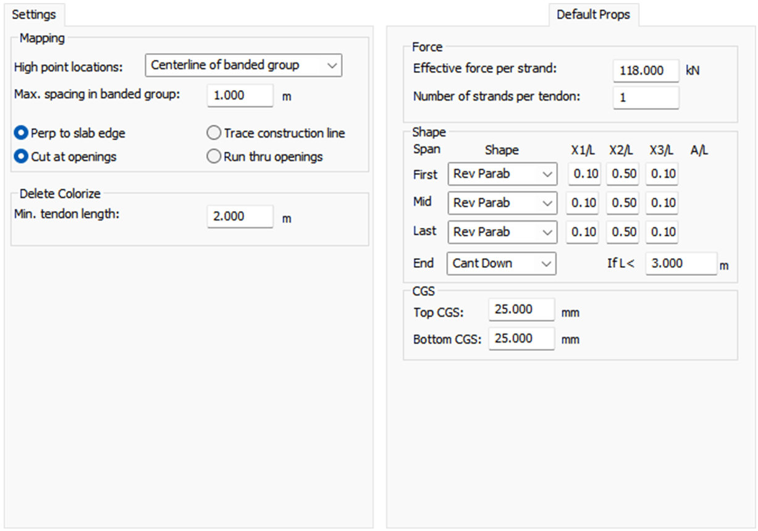This screenshot has width=758, height=531.
Task: Click Max. spacing in banded group field
Action: click(240, 96)
